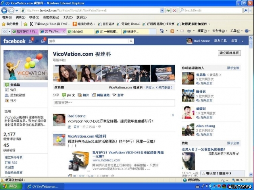The image size is (254, 190).
Task: Open the 編輯(E) menu
Action: pos(20,17)
